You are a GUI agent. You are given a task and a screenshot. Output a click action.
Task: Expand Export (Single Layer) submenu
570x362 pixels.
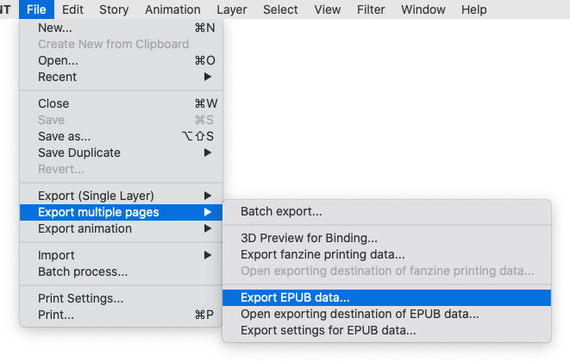[96, 196]
